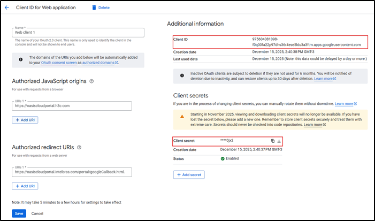The image size is (375, 221).
Task: Click info icon in inactive OAuth clients notice
Action: 182,75
